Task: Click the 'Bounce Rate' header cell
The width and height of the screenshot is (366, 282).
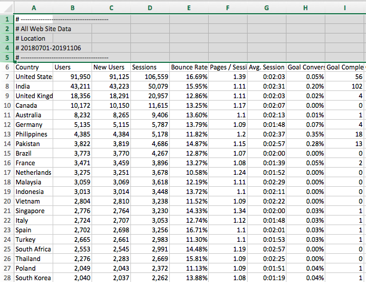Action: pyautogui.click(x=189, y=67)
